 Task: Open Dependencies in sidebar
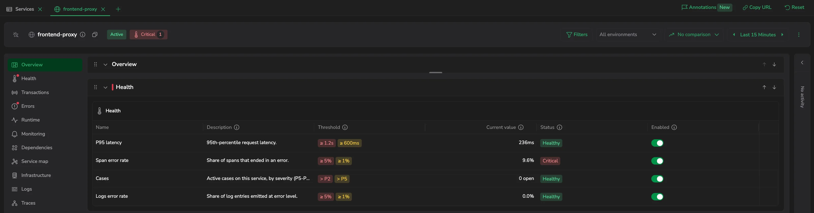(45, 148)
